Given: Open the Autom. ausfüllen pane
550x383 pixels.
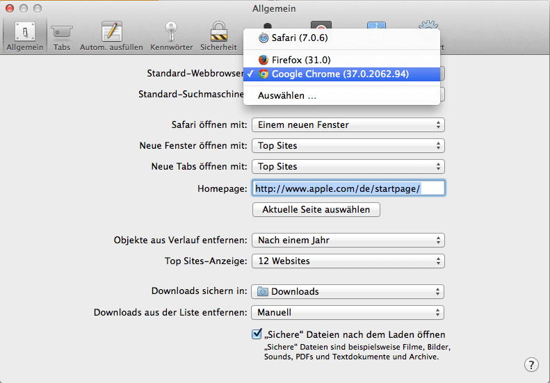Looking at the screenshot, I should (x=111, y=35).
